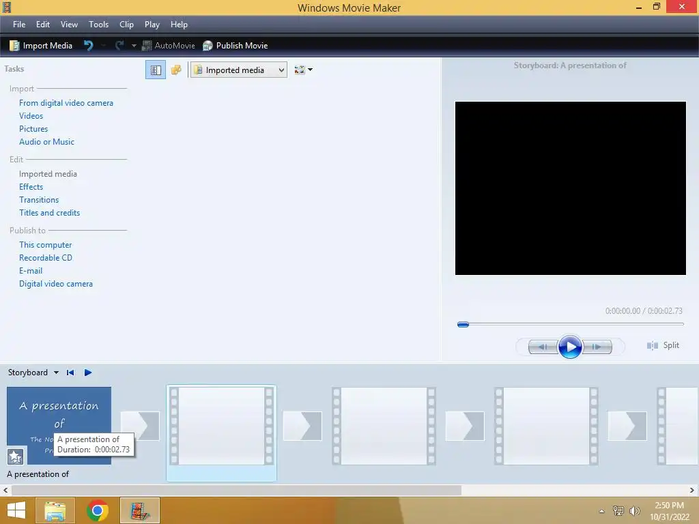Click the Audio or Music link

pyautogui.click(x=47, y=142)
